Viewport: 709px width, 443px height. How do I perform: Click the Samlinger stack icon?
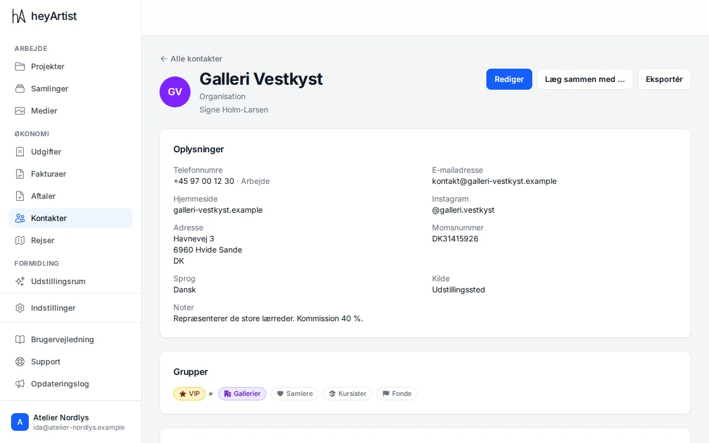point(20,89)
